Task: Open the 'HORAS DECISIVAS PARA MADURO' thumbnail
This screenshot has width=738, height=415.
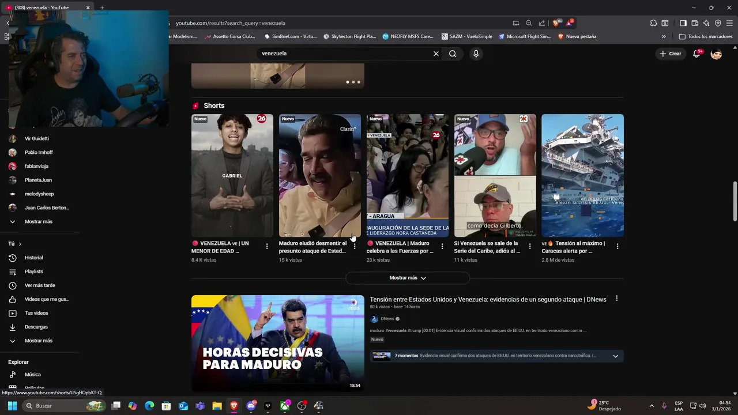Action: pyautogui.click(x=278, y=344)
